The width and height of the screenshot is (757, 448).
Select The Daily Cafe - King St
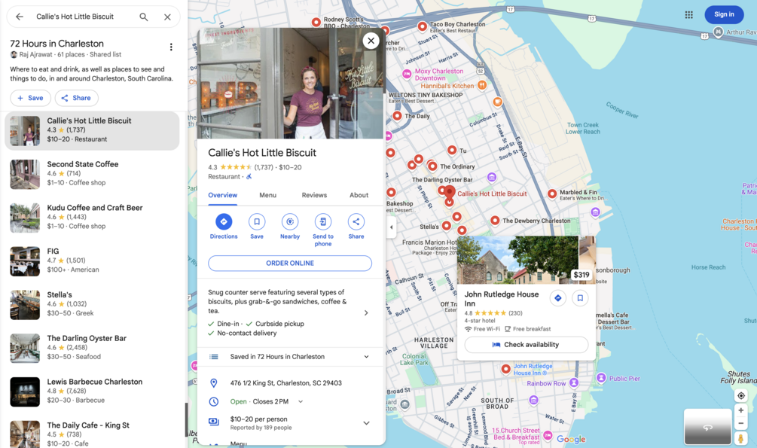92,433
